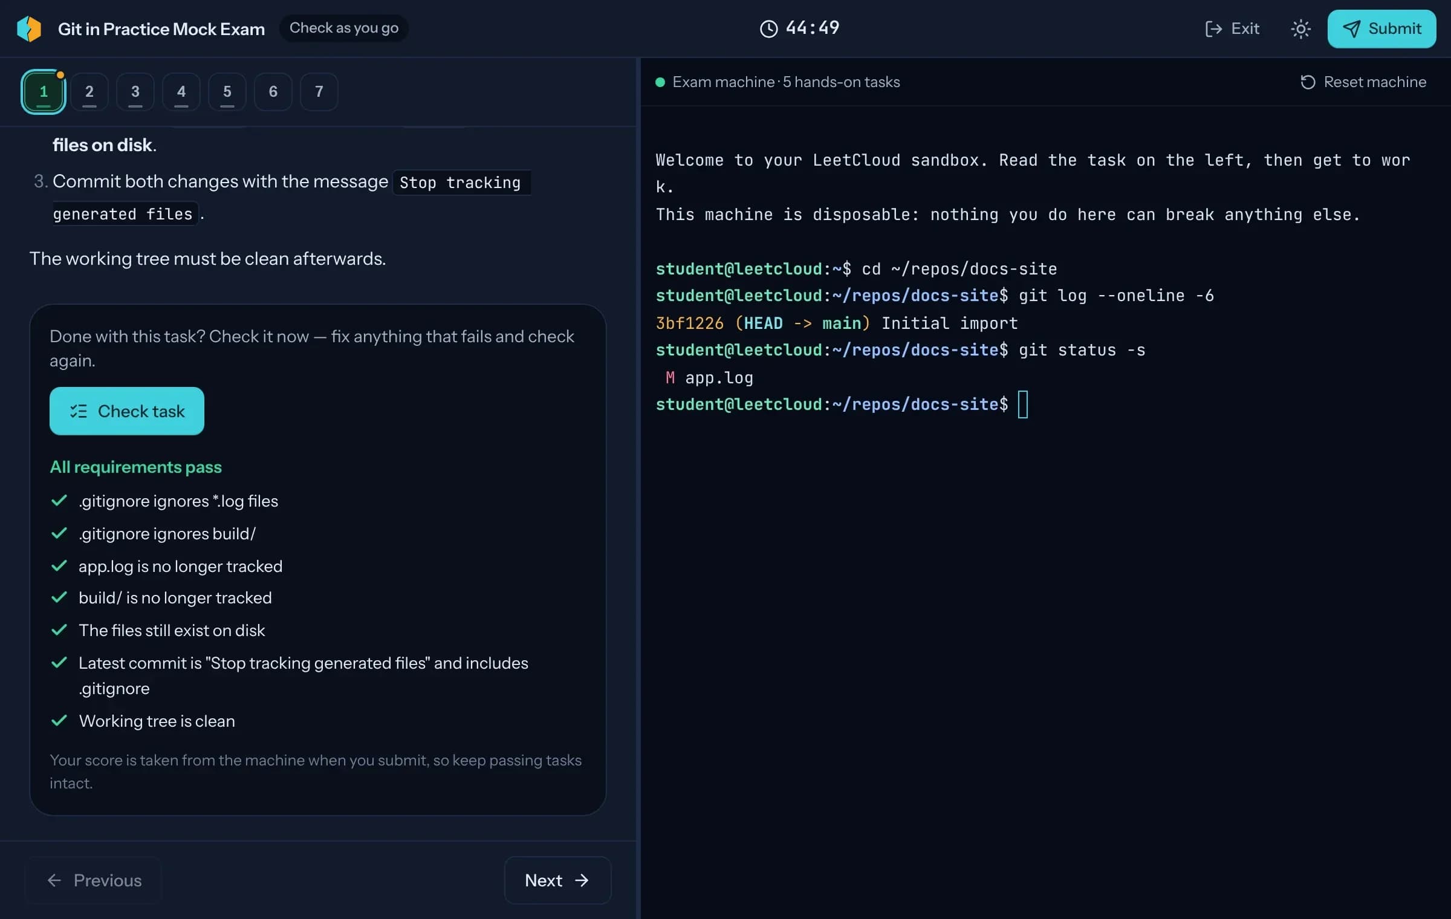The image size is (1451, 919).
Task: Go to question 3 tab
Action: [x=135, y=91]
